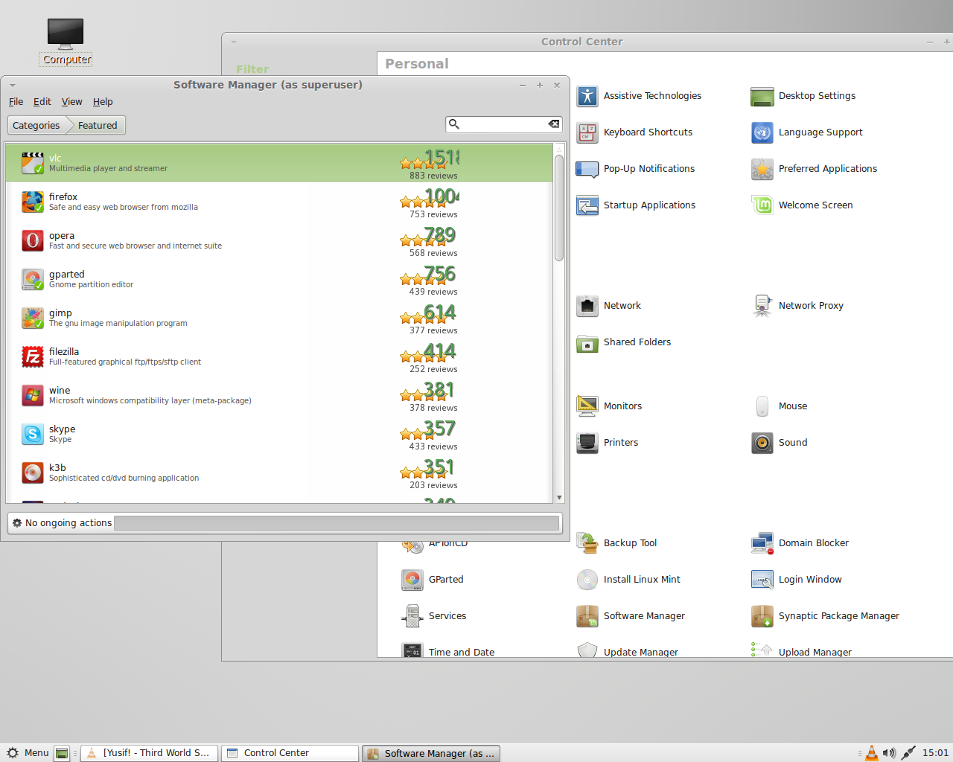This screenshot has height=762, width=953.
Task: Select the skype entry in the list
Action: point(279,434)
